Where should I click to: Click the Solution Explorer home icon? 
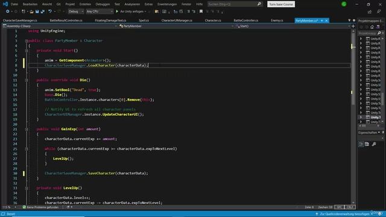[372, 27]
